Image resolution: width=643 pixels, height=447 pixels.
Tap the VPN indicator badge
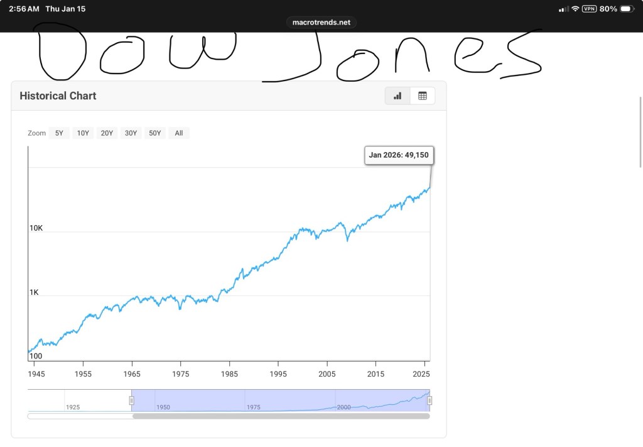click(589, 9)
